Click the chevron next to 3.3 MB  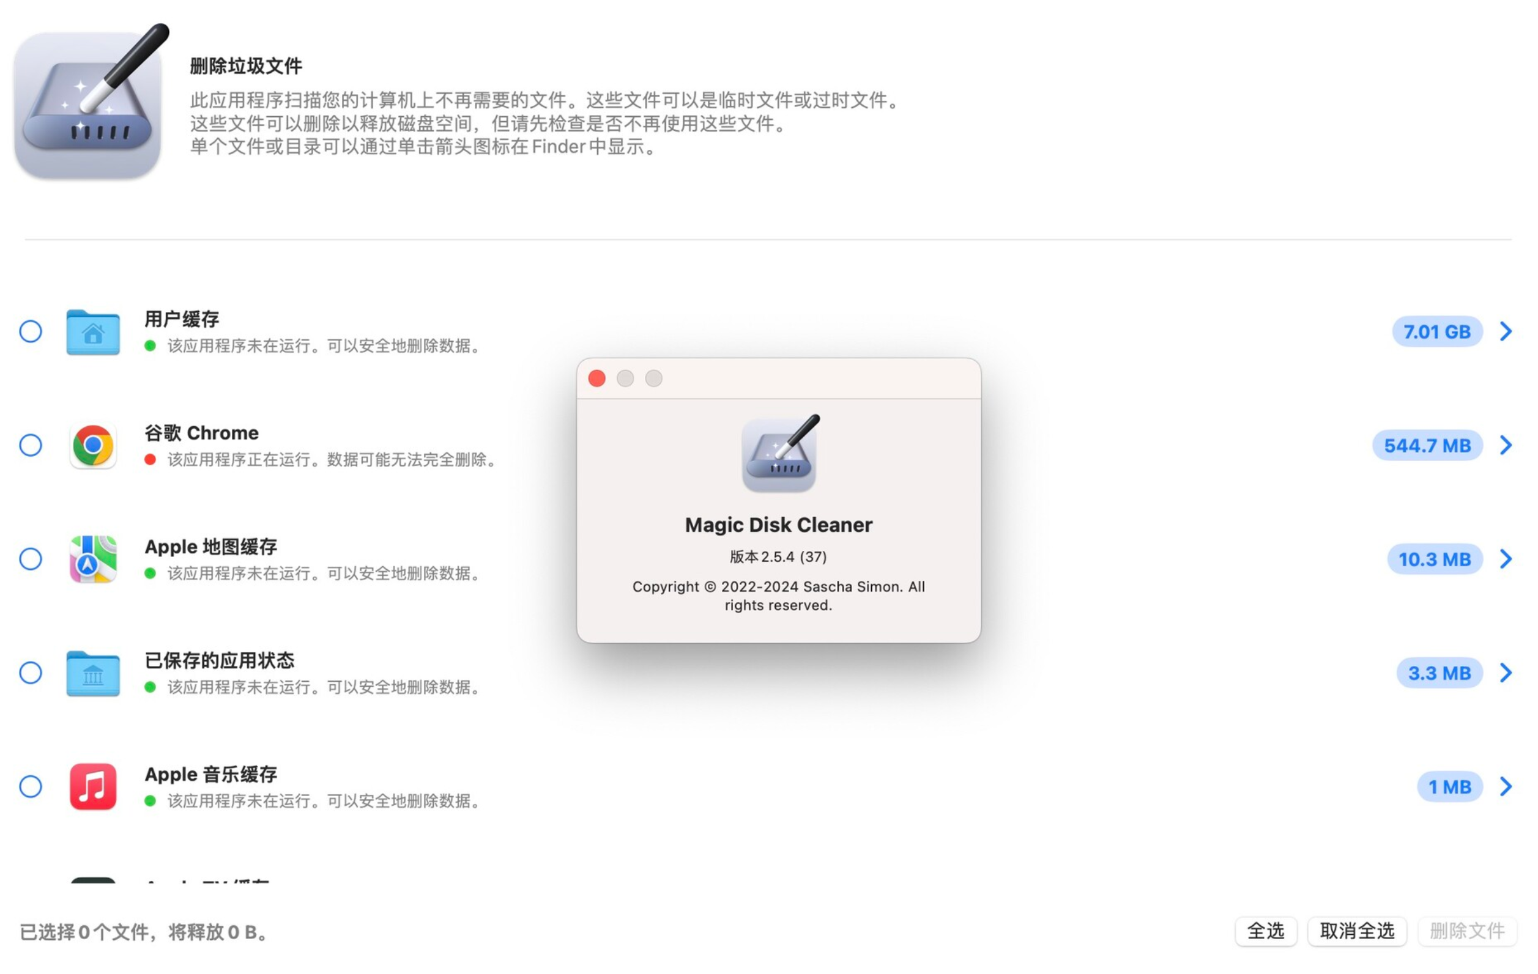tap(1506, 673)
